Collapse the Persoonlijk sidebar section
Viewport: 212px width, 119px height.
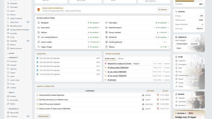(x=13, y=109)
